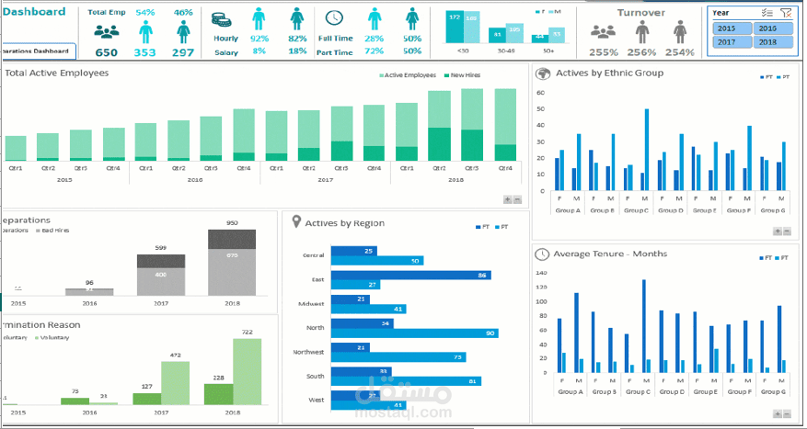Screen dimensions: 807x429
Task: Click the male figure icon above 353
Action: click(145, 32)
